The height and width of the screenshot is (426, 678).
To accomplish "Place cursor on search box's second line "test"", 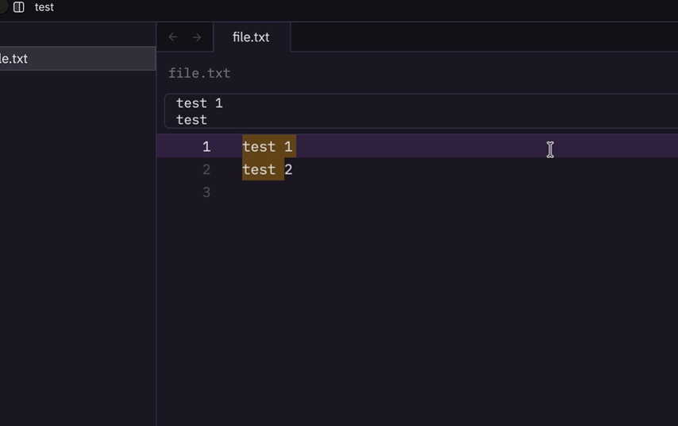I will coord(191,120).
